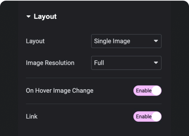Click the caret in Image Resolution dropdown
Viewport: 189px width, 136px height.
point(156,63)
